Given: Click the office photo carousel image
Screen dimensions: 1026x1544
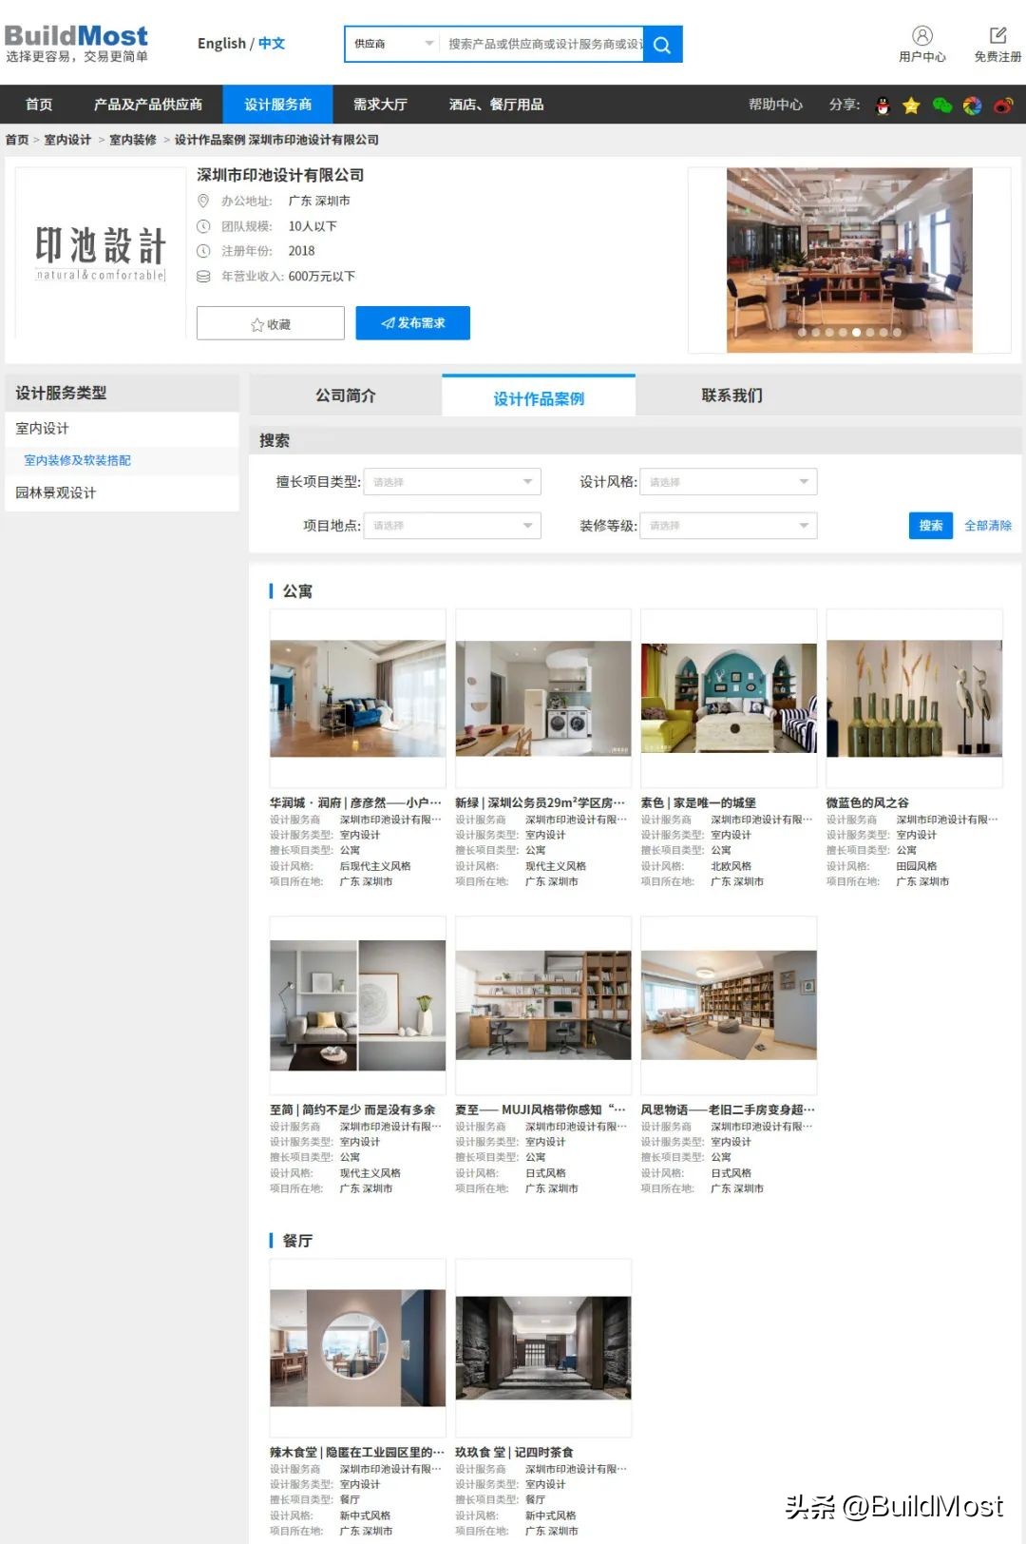Looking at the screenshot, I should point(849,260).
